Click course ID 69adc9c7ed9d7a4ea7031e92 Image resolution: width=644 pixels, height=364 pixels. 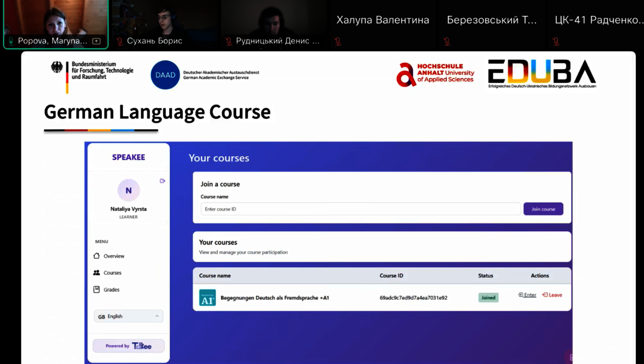coord(413,298)
